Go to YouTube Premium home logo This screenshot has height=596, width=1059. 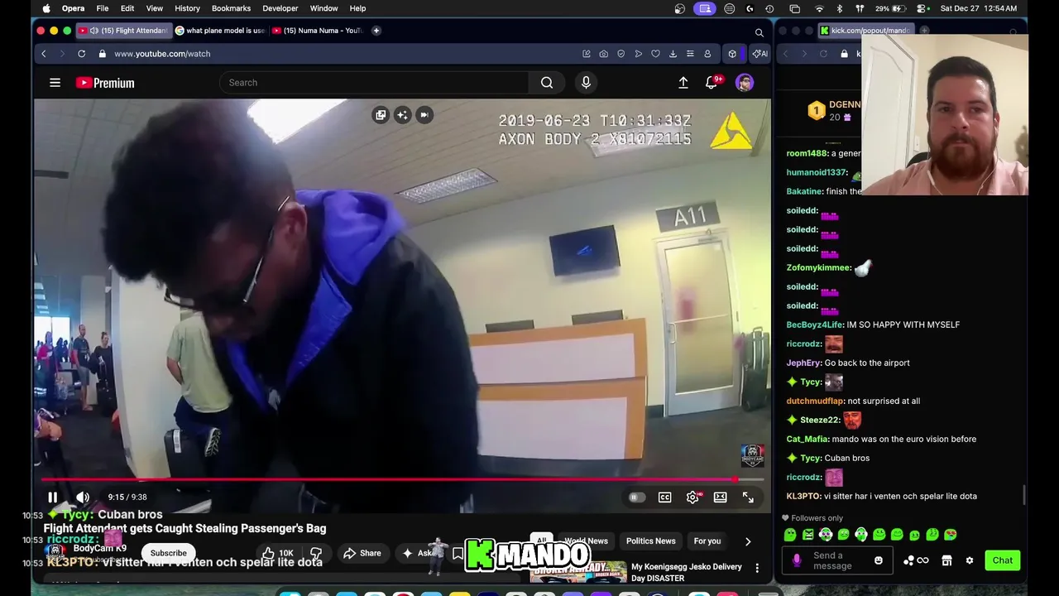(x=105, y=83)
